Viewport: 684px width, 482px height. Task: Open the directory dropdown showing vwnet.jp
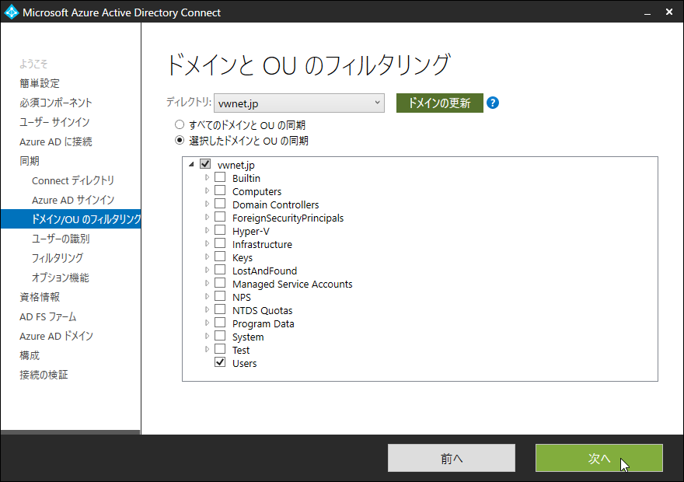299,103
